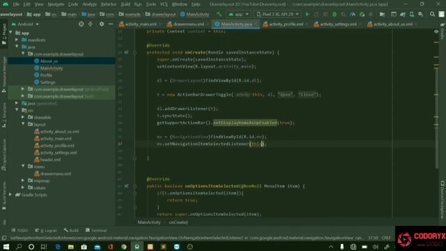Collapse the layout folder arrow
This screenshot has height=251, width=446.
tap(23, 124)
